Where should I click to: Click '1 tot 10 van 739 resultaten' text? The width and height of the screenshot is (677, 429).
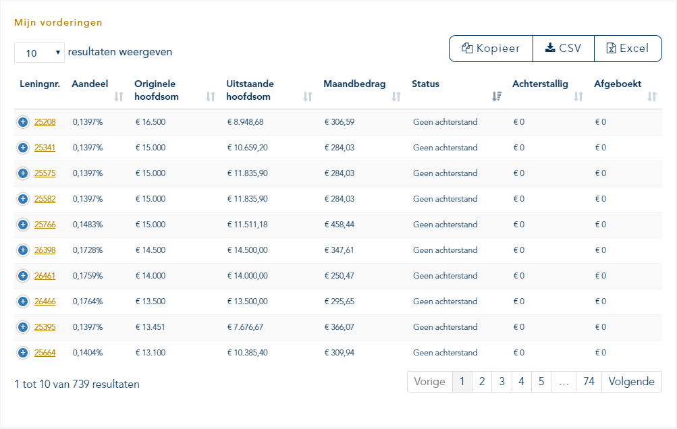(x=77, y=384)
